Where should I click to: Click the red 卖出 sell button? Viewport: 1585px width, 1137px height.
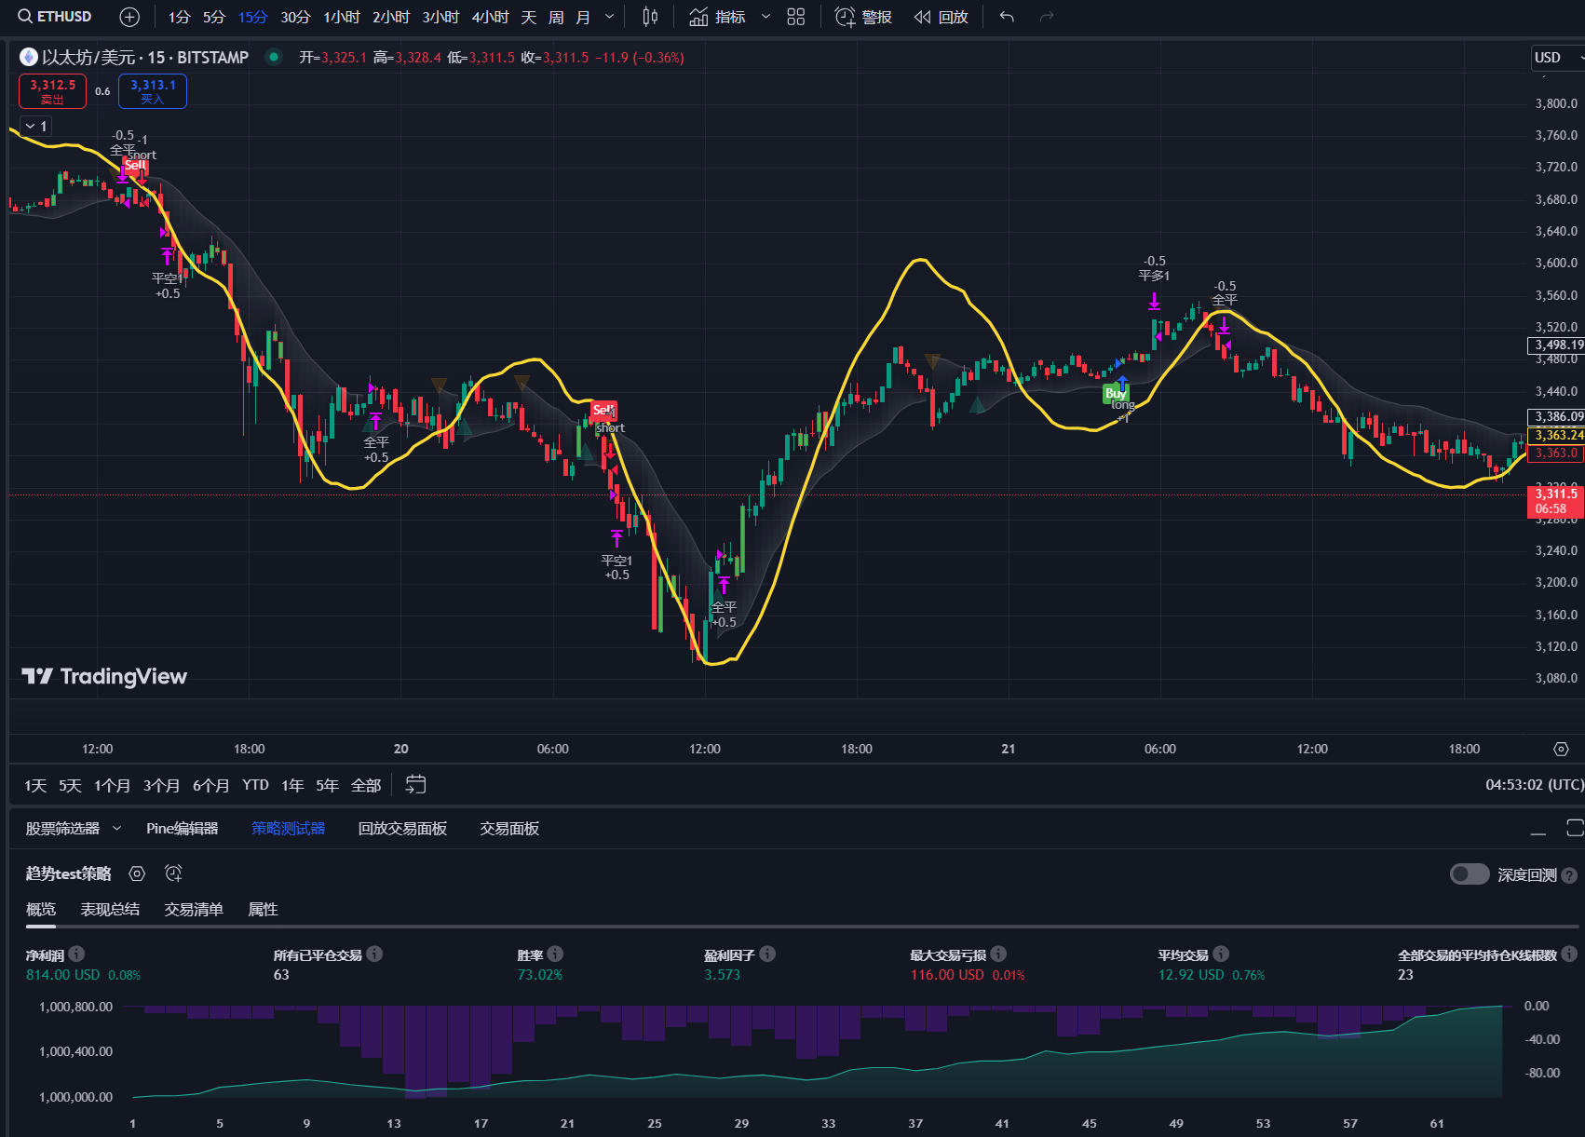click(x=52, y=91)
